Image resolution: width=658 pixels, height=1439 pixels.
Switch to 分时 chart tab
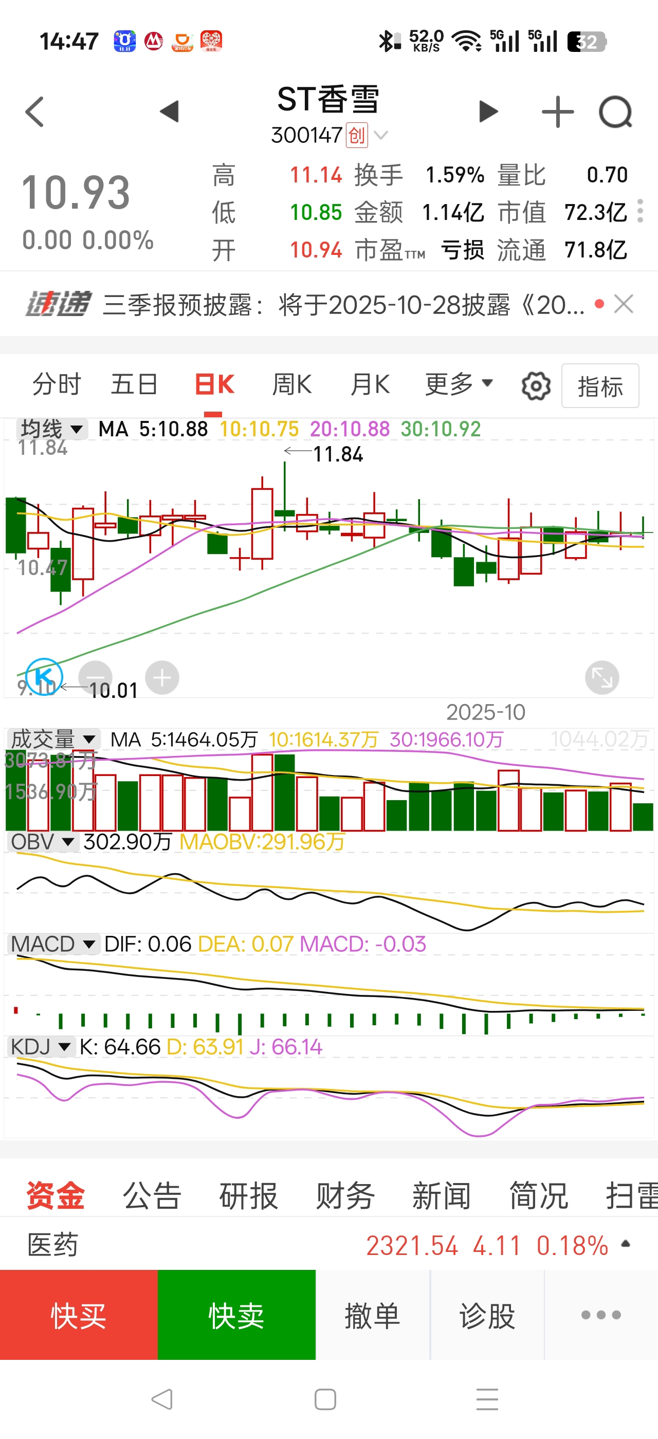coord(57,384)
